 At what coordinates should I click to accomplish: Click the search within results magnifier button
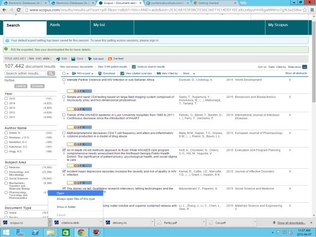pos(51,73)
